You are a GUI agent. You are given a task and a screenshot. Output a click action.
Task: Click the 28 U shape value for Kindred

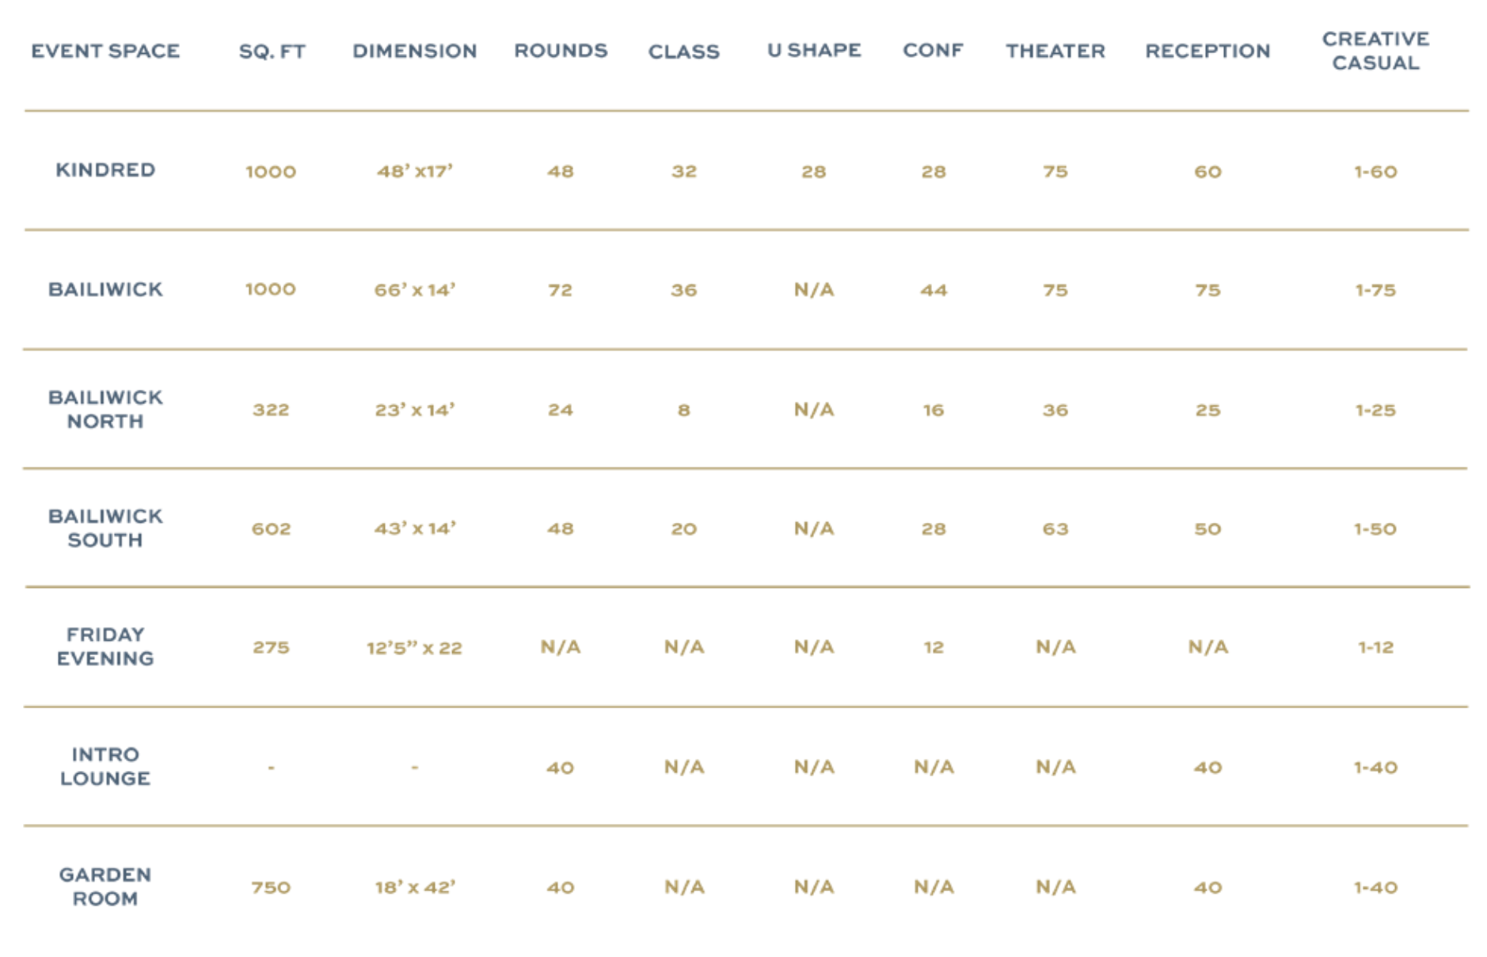click(x=814, y=172)
